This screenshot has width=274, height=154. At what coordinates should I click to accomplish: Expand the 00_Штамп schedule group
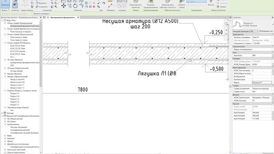point(5,121)
